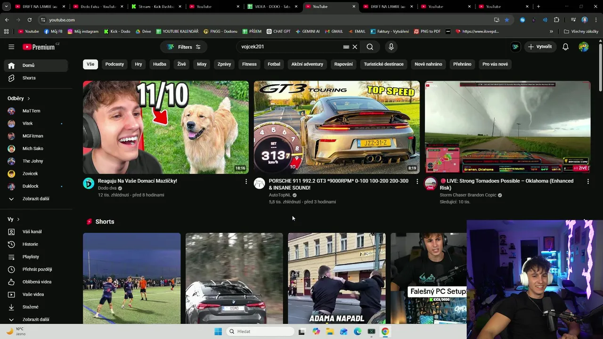Expand hidden bookmarks with the double chevron
Screen dimensions: 603x339
[551, 32]
